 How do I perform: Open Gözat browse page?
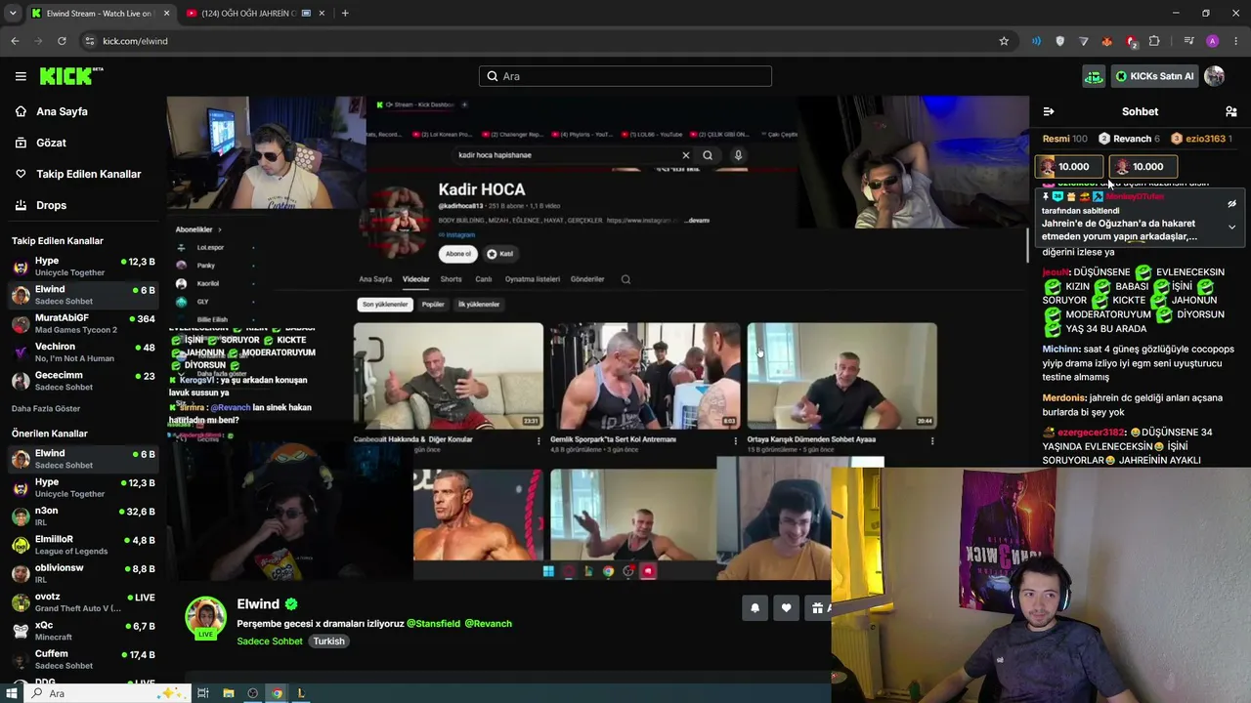(x=51, y=143)
